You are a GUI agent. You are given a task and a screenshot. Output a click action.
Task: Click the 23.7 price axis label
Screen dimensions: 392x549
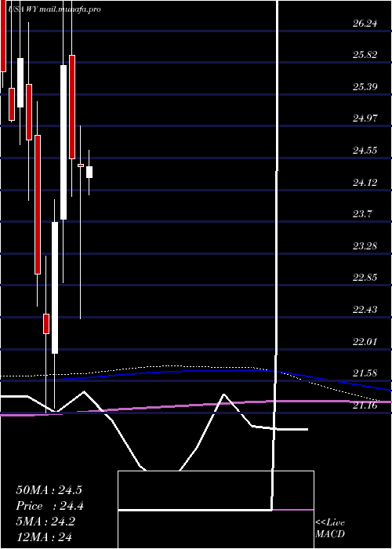point(362,213)
